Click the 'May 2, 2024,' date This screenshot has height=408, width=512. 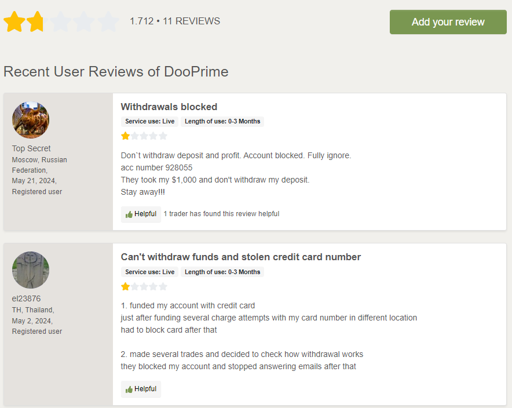[32, 321]
